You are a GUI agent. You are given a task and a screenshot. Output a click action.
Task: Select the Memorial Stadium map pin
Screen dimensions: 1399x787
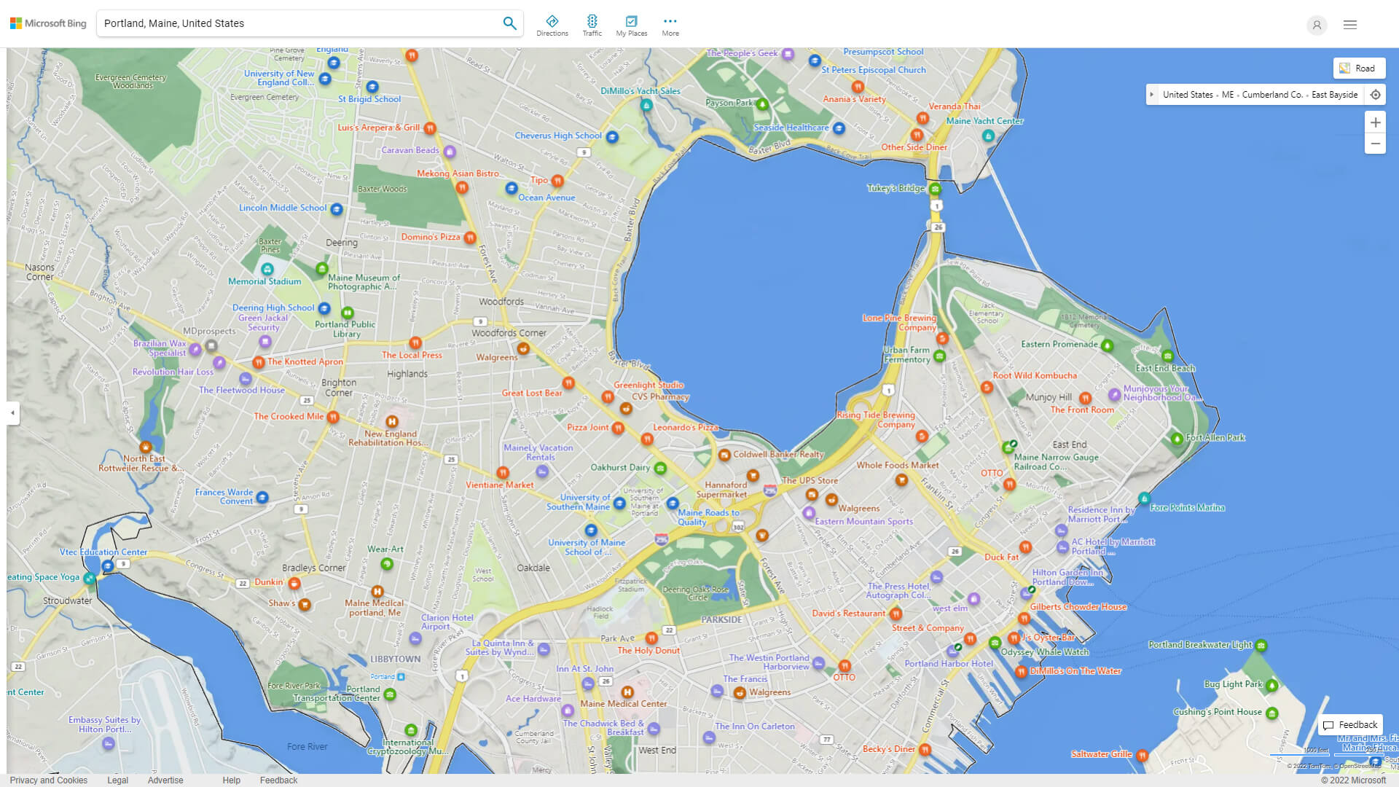click(x=267, y=270)
